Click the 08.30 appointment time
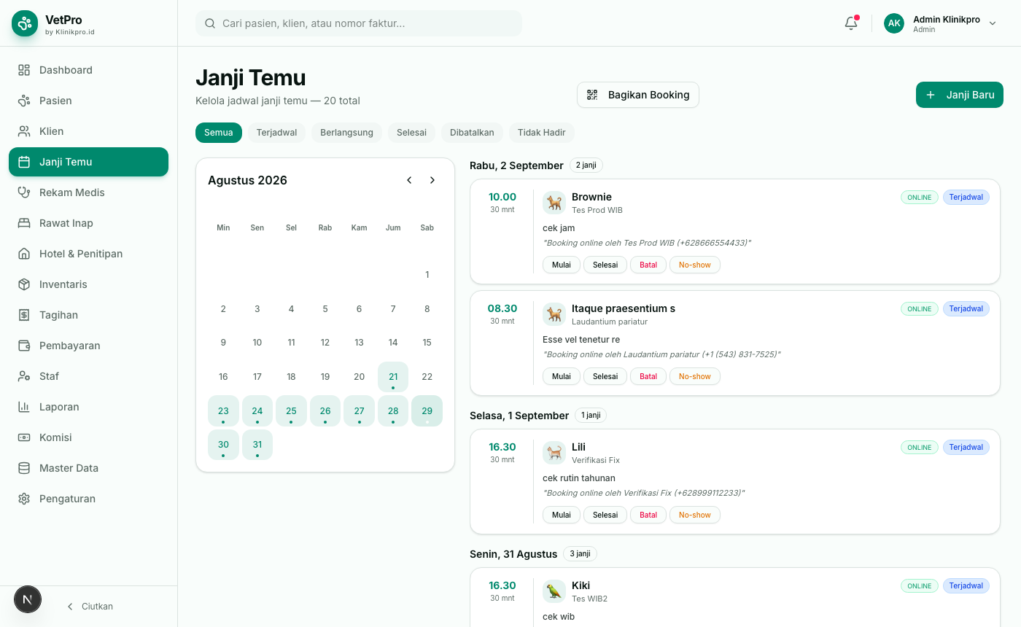This screenshot has height=627, width=1021. point(502,308)
